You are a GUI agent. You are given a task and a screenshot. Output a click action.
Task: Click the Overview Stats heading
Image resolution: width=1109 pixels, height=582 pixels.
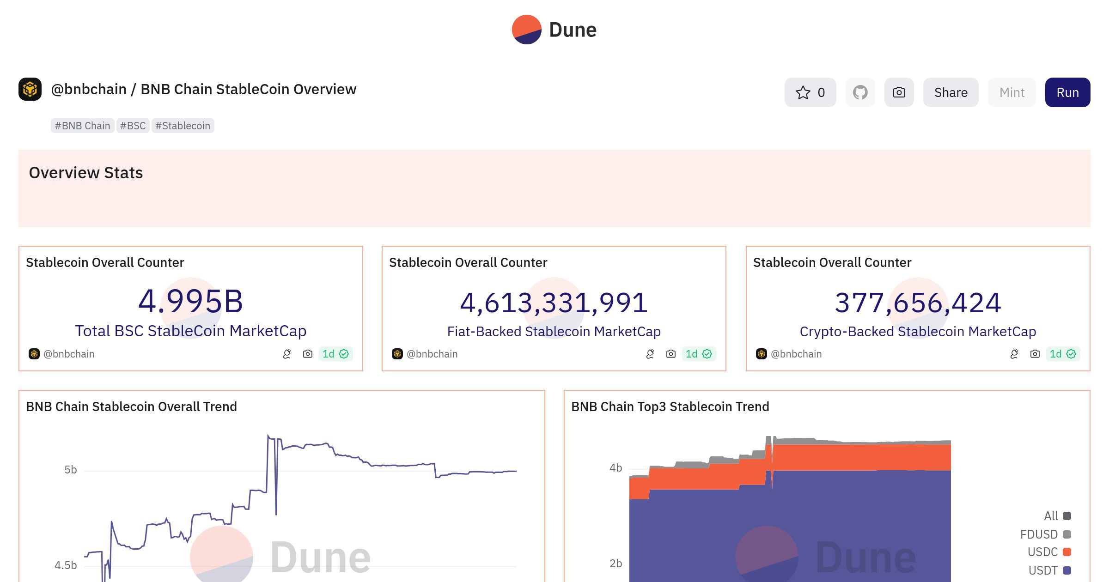(86, 173)
